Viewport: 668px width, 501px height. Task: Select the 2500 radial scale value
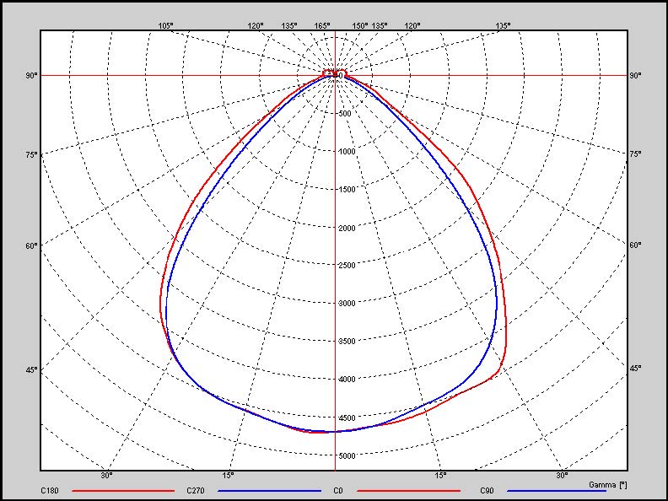[347, 266]
